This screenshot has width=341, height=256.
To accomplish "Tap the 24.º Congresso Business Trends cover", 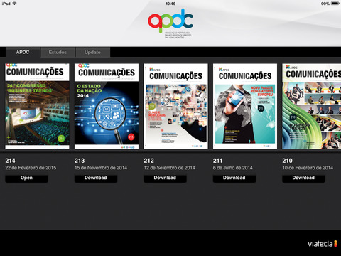I will 37,106.
